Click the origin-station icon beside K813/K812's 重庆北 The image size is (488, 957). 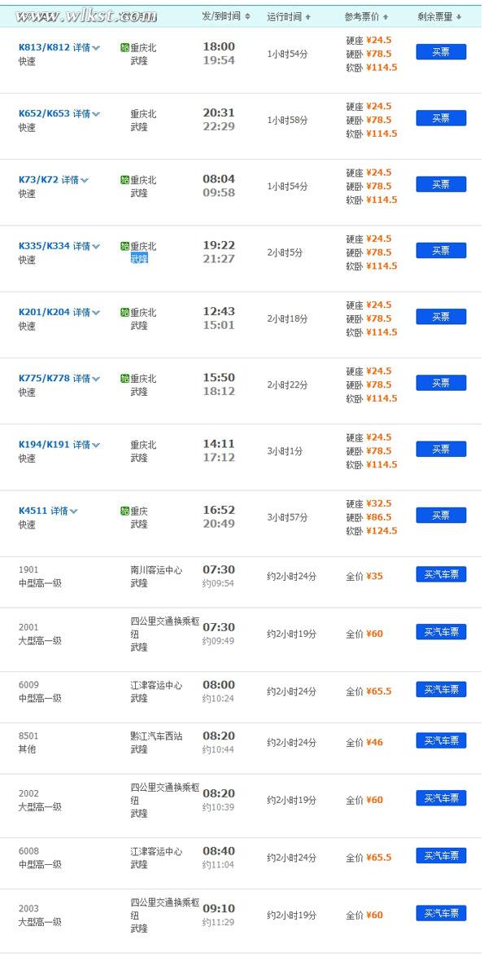tap(124, 47)
